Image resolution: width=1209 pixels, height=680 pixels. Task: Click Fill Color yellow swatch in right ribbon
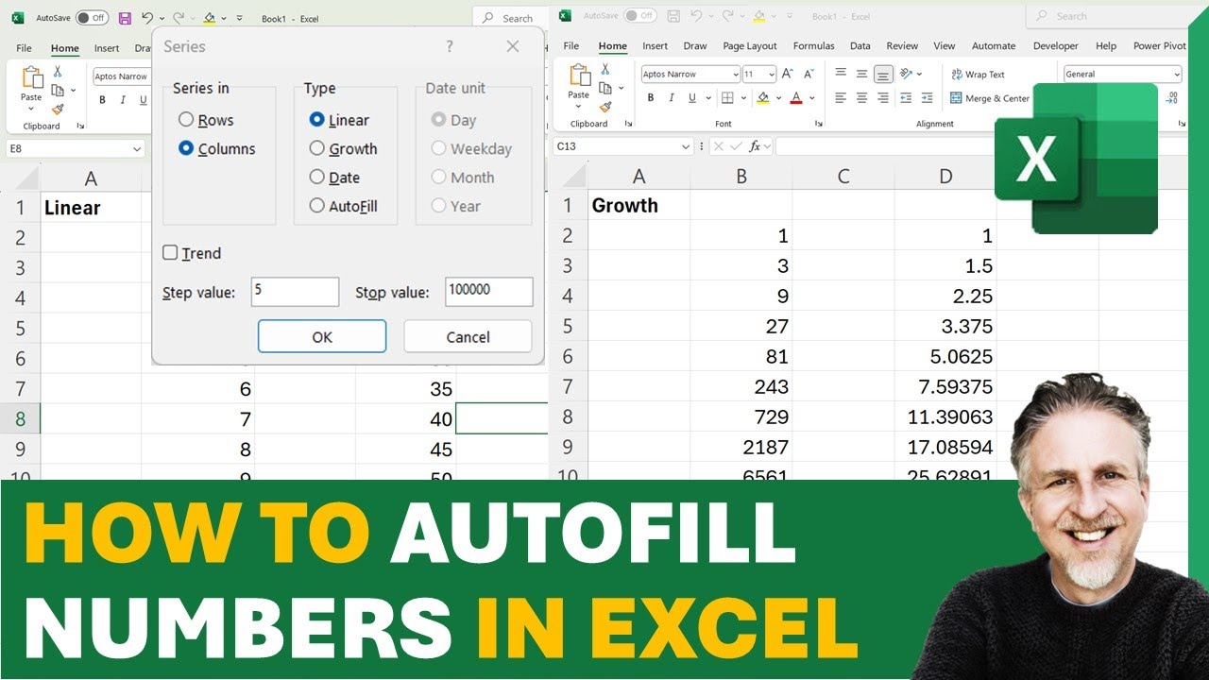[x=762, y=97]
